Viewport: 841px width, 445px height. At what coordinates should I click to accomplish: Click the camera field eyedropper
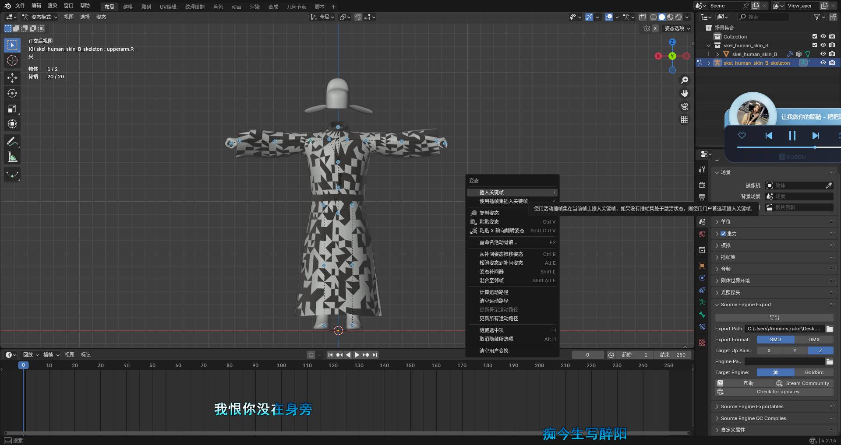coord(829,186)
